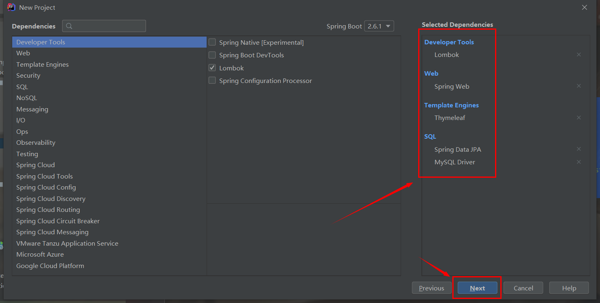Remove Spring Data JPA dependency
The height and width of the screenshot is (303, 600).
578,149
